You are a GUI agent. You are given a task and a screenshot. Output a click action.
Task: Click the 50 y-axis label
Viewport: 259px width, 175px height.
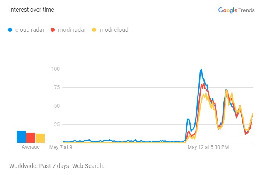click(57, 106)
